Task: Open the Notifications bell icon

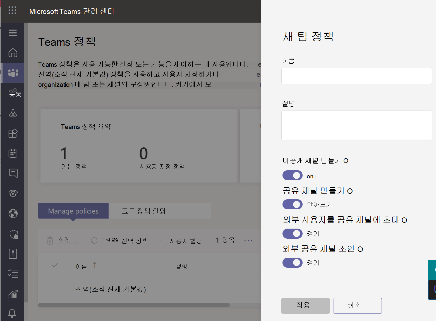Action: (x=12, y=313)
